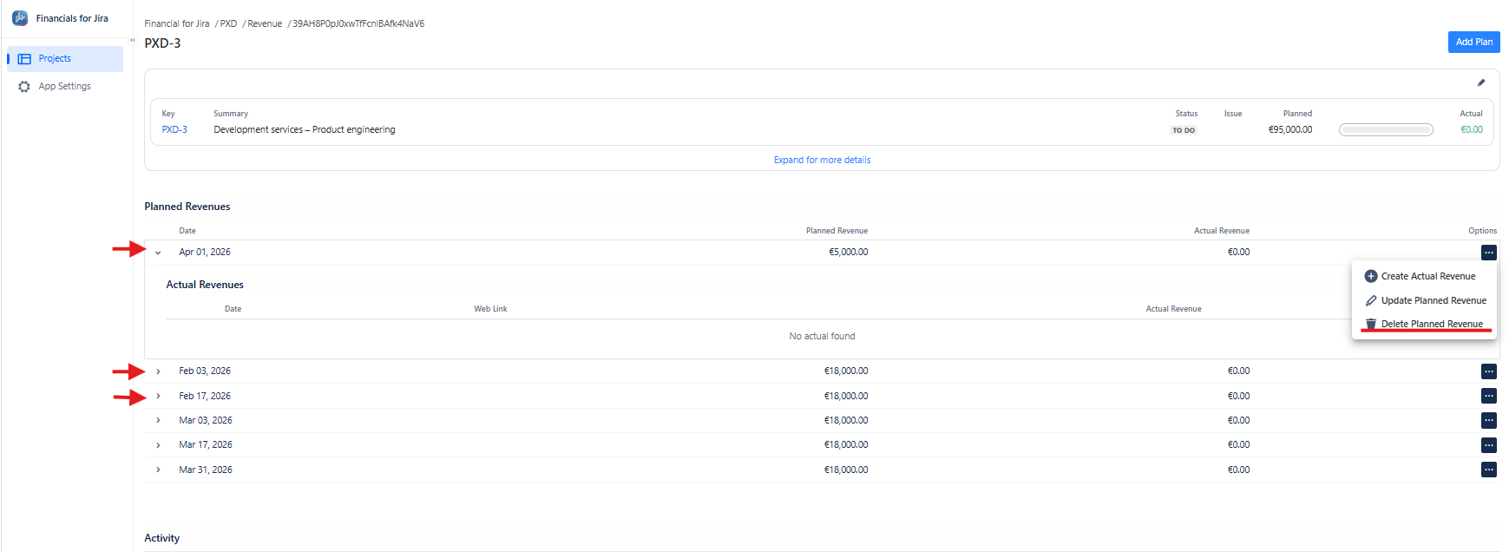1509x552 pixels.
Task: Click the Revenue breadcrumb link
Action: point(265,24)
